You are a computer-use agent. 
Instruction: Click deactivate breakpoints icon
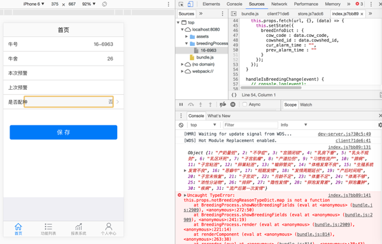223,104
